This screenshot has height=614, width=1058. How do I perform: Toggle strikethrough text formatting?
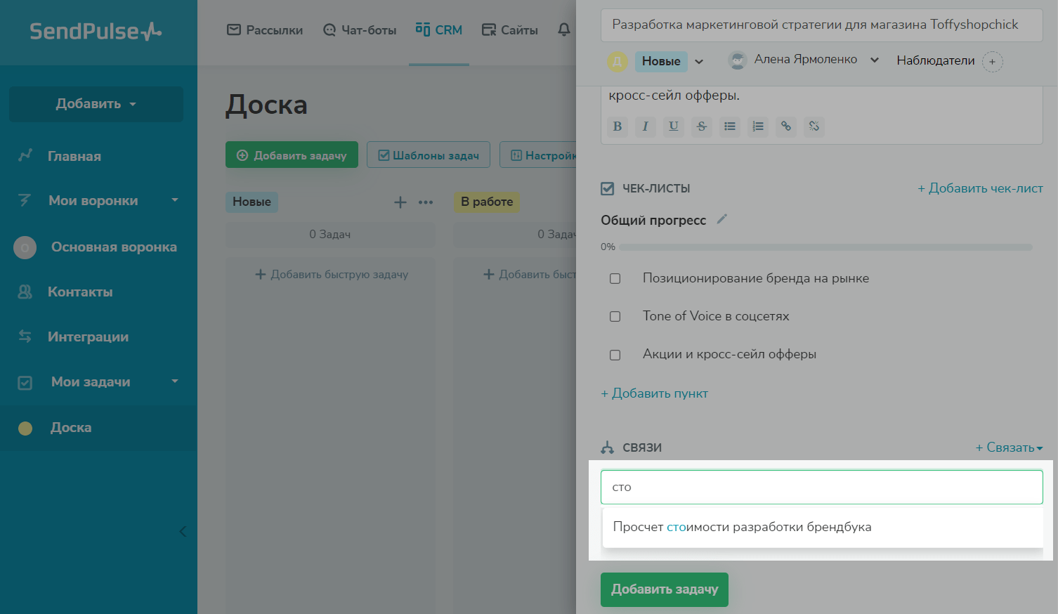701,126
